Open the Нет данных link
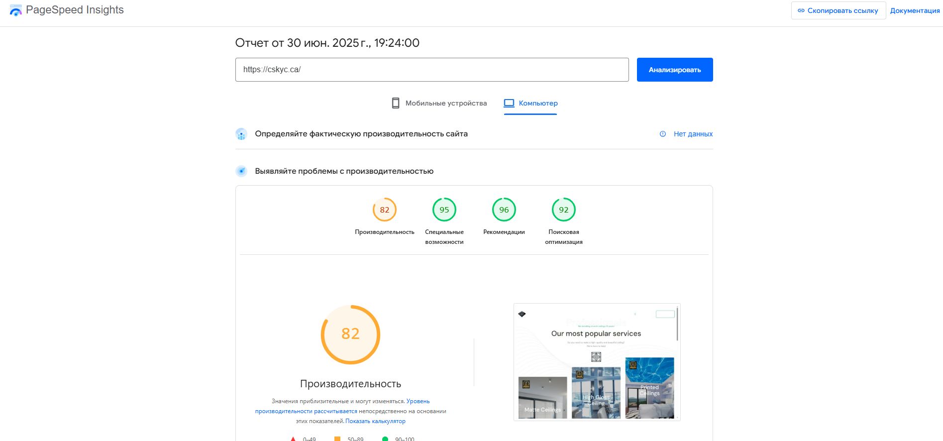 pos(693,134)
